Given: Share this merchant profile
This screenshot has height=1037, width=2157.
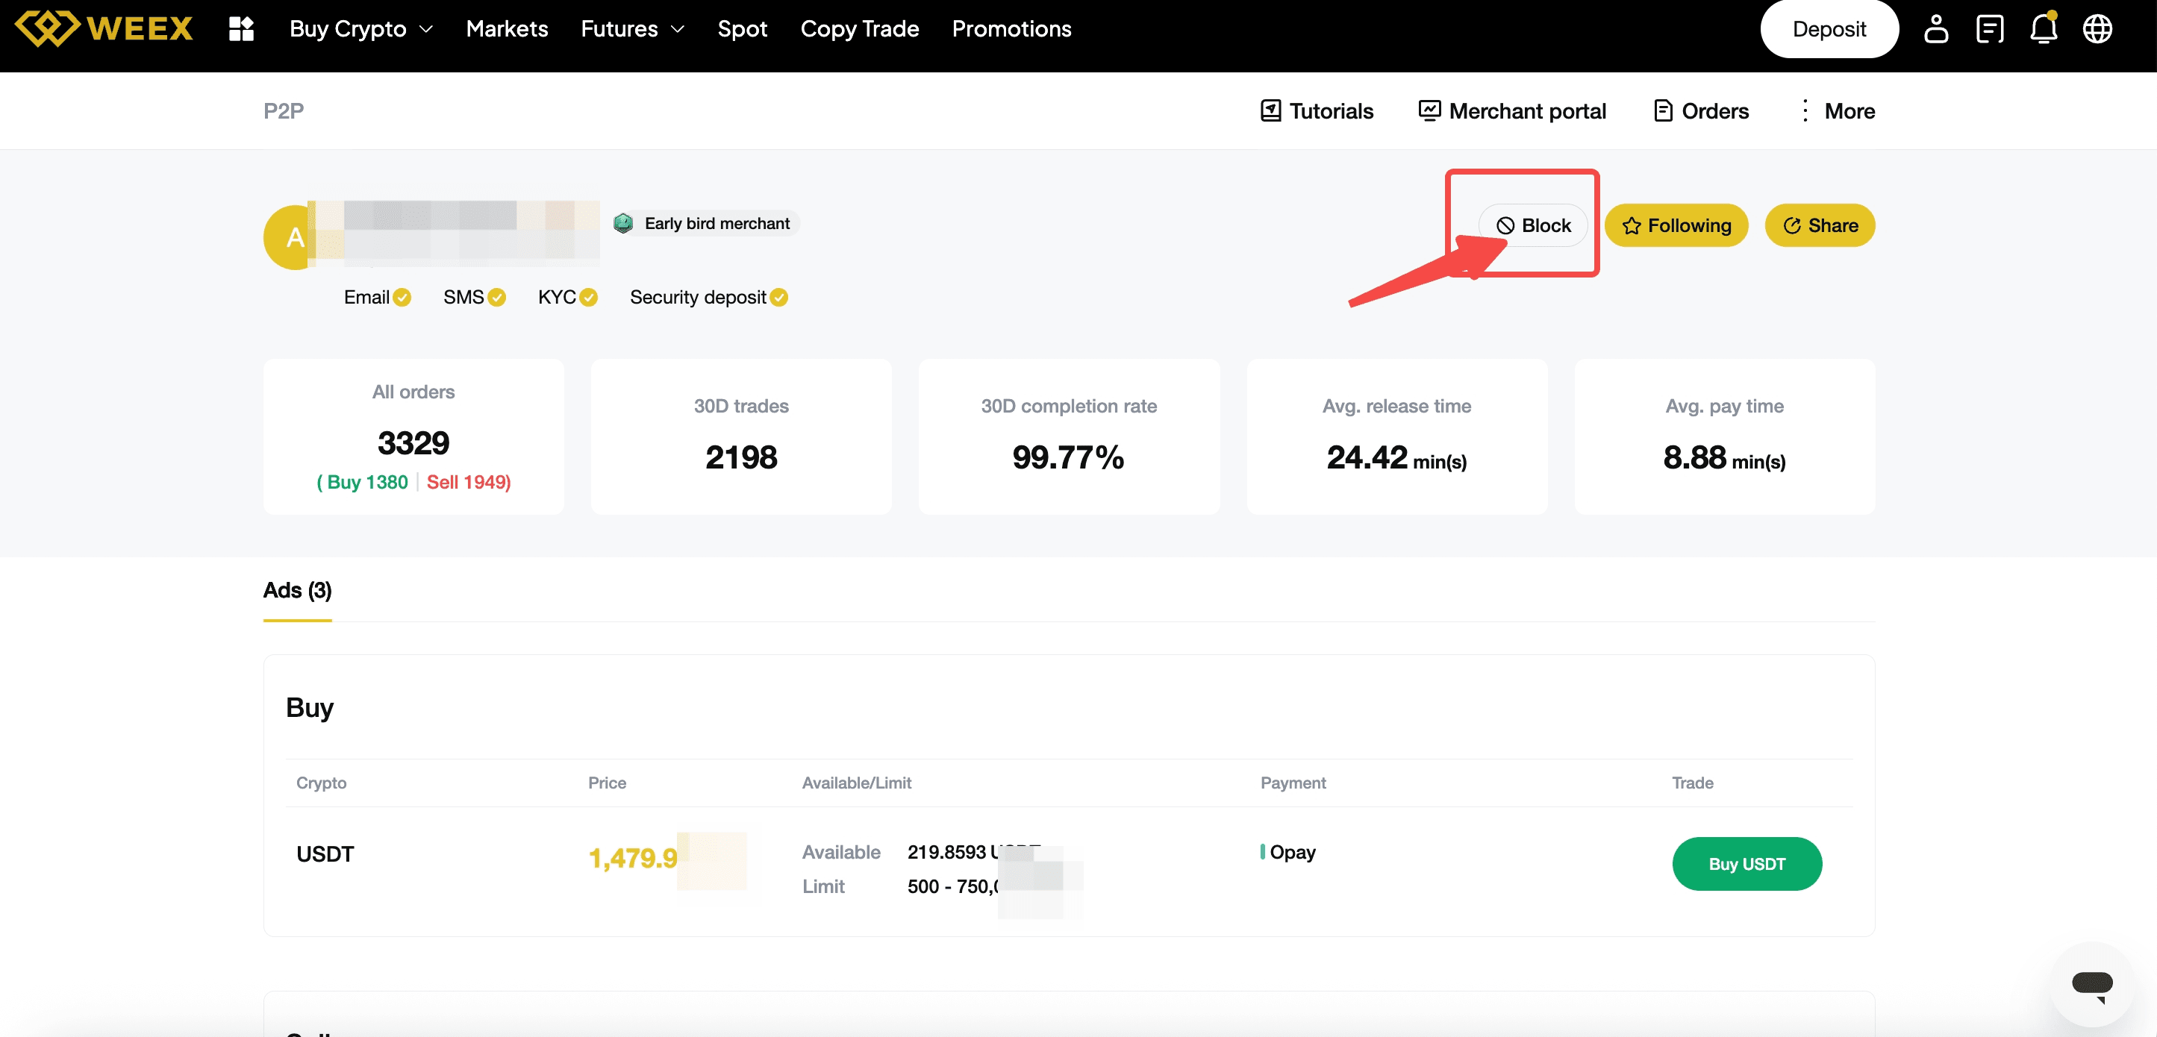Looking at the screenshot, I should [1820, 225].
